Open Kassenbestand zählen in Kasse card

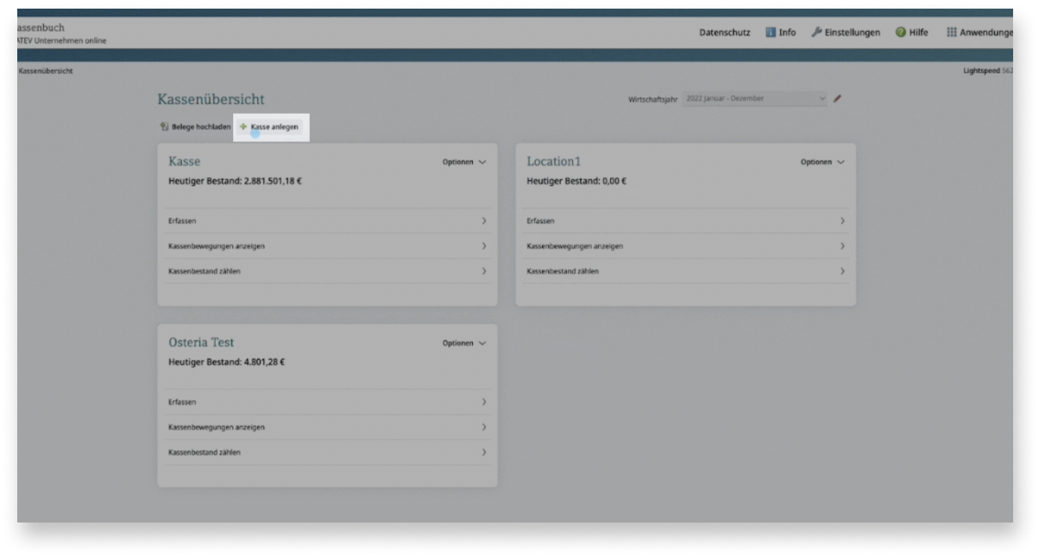[x=327, y=271]
